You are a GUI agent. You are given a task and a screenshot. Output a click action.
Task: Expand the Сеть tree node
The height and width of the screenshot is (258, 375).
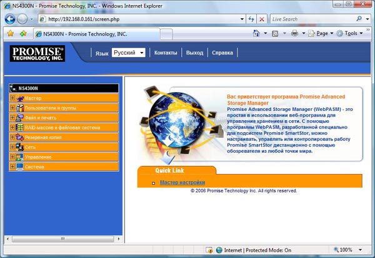[x=12, y=147]
